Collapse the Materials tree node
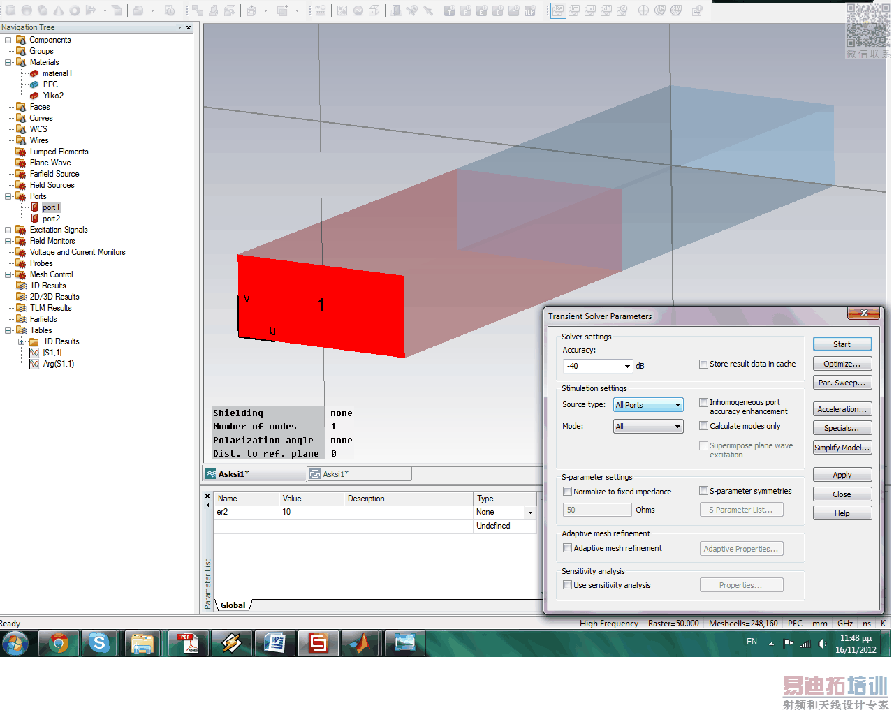Viewport: 894px width, 715px height. 8,62
